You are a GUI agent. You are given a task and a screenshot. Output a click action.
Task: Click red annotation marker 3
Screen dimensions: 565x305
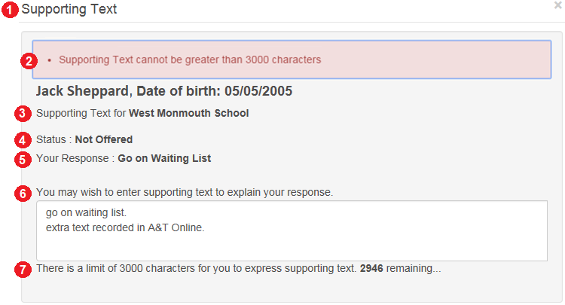(x=23, y=114)
